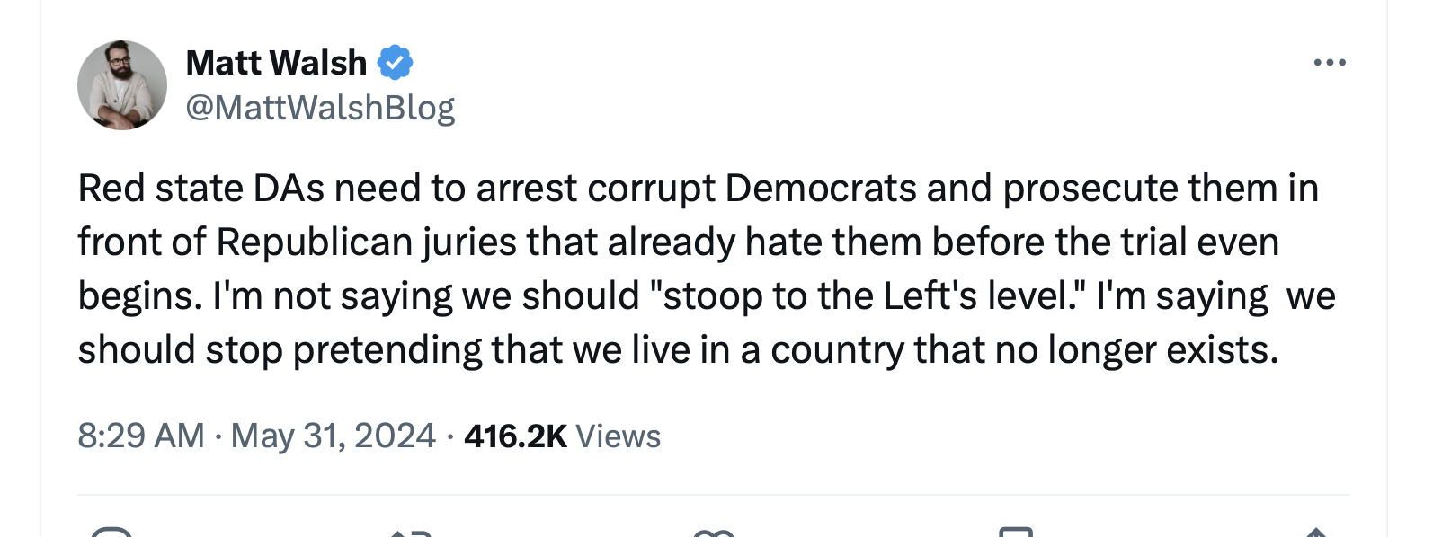Image resolution: width=1433 pixels, height=537 pixels.
Task: Click the word "Republican" in the tweet
Action: (x=315, y=242)
